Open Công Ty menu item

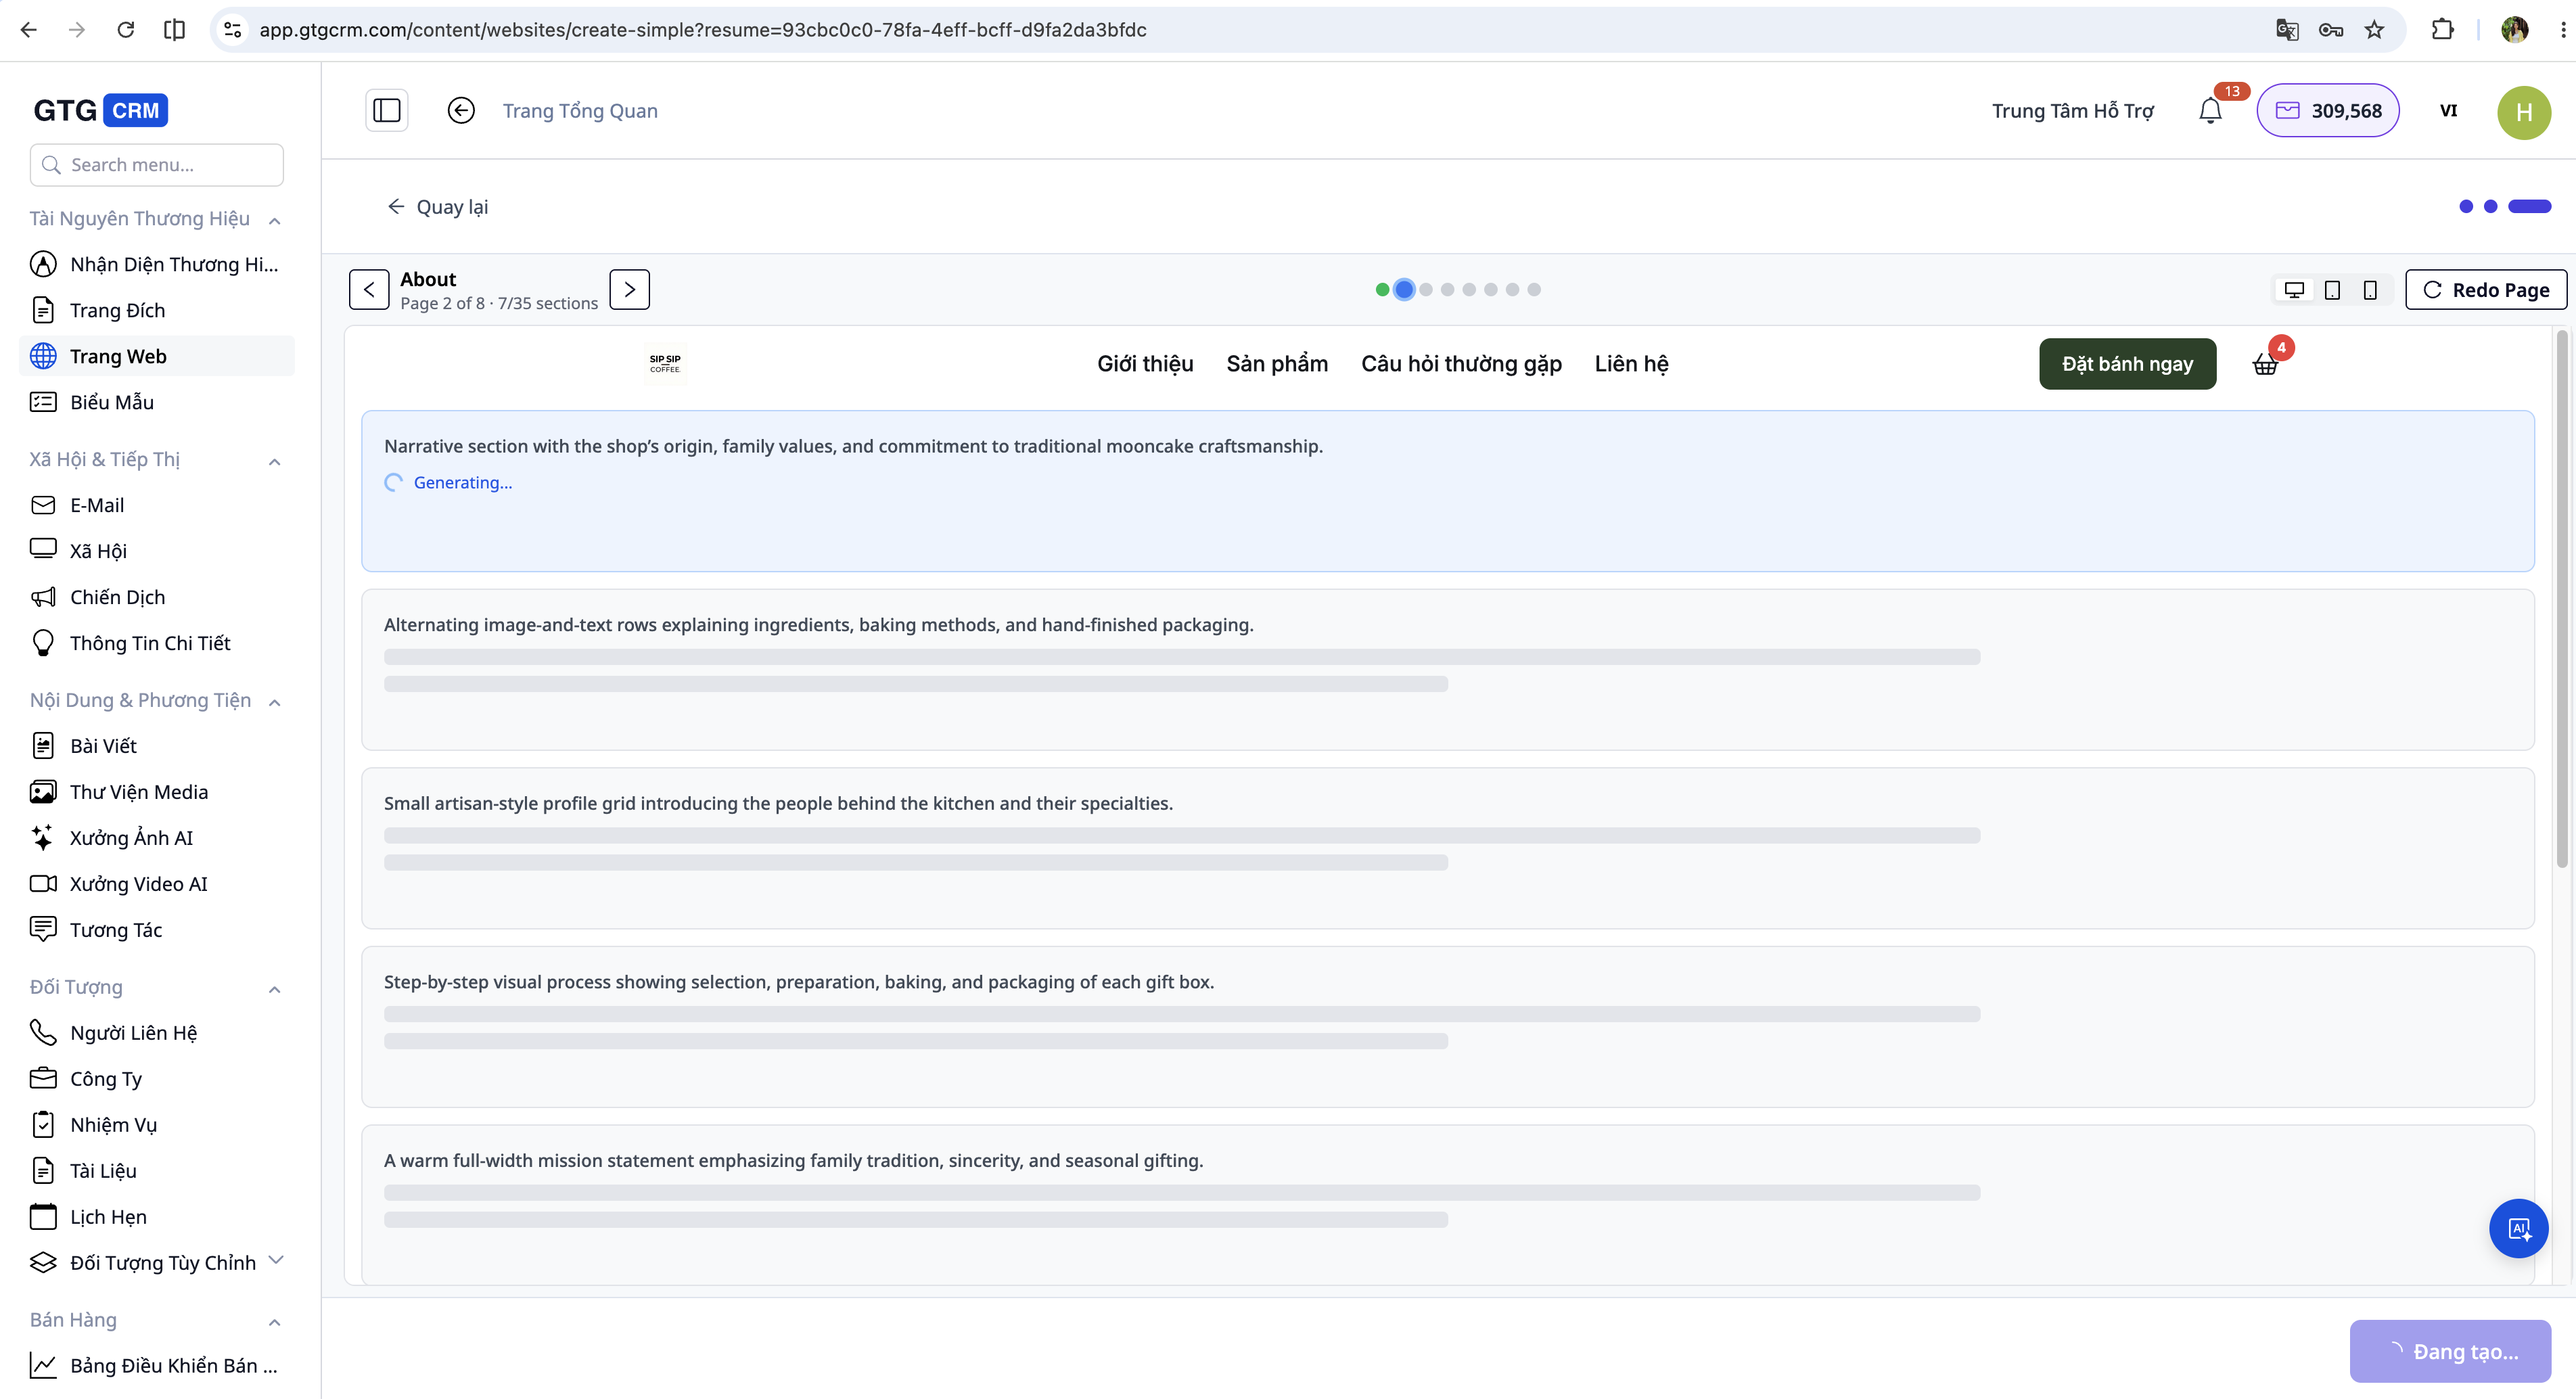tap(157, 1079)
